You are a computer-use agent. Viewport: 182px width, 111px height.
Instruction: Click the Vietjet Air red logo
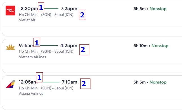[10, 10]
